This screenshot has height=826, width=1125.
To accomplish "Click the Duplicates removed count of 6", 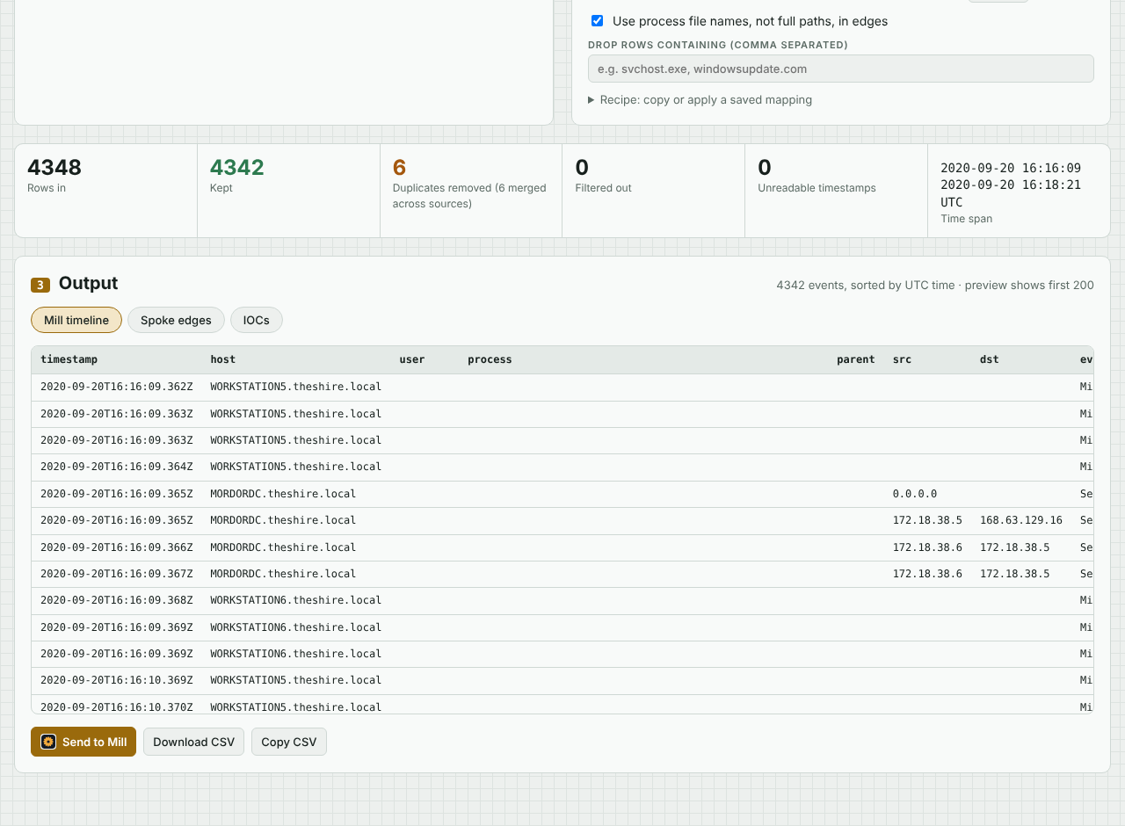I will [x=400, y=168].
